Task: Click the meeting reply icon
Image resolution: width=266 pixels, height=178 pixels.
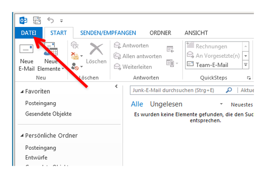Action: click(170, 49)
